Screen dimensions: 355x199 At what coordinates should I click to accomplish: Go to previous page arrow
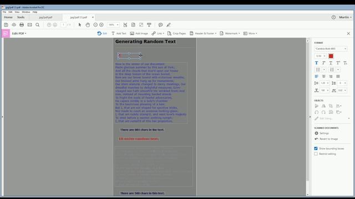pyautogui.click(x=49, y=25)
